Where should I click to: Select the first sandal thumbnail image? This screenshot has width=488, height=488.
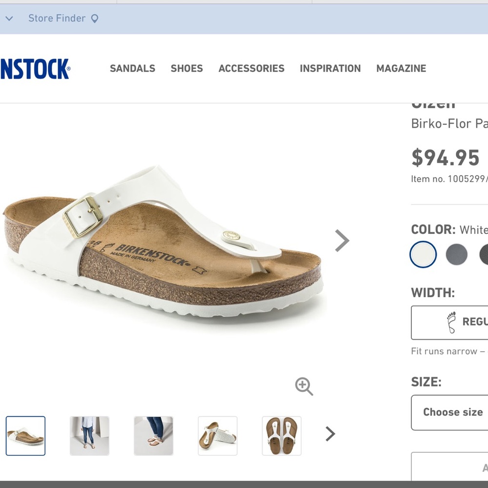(25, 436)
